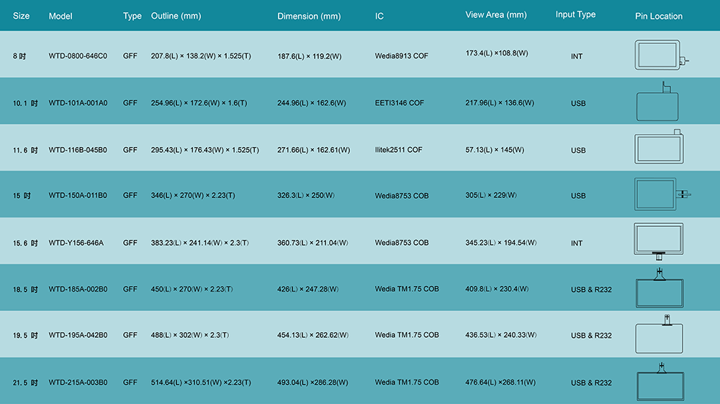This screenshot has height=404, width=720.
Task: Click the pin location diagram for WTD-215A-003B0
Action: pos(660,382)
